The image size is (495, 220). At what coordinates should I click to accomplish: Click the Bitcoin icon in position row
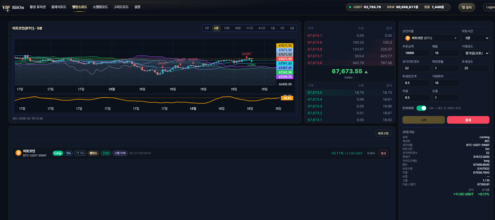click(x=18, y=153)
